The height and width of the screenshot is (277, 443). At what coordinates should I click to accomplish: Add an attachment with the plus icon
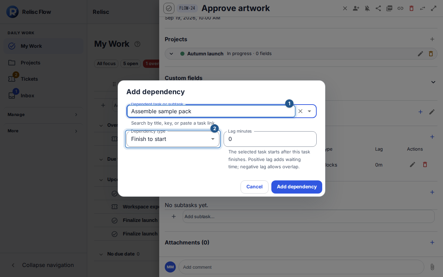pos(432,242)
